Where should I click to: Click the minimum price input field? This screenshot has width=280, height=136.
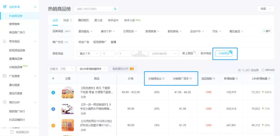[108, 53]
